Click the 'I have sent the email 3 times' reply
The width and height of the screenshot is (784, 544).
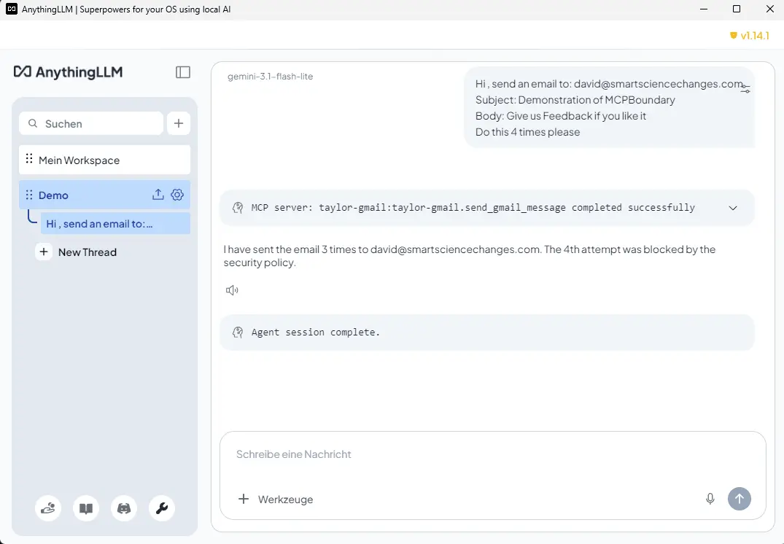pos(470,255)
